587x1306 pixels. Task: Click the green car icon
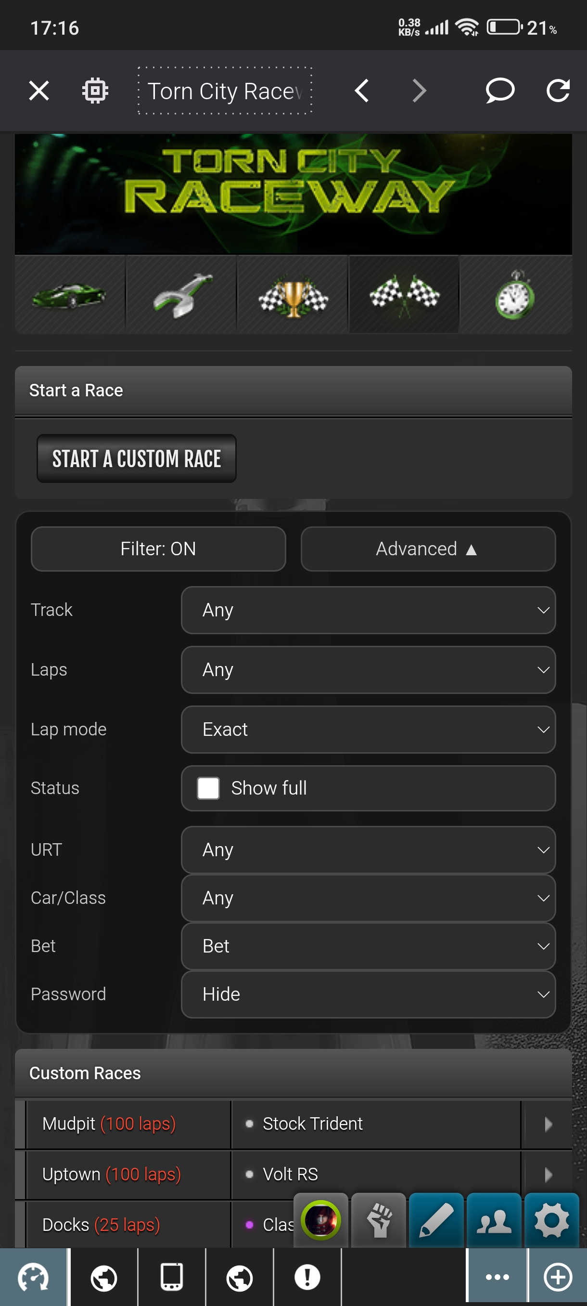(x=69, y=295)
